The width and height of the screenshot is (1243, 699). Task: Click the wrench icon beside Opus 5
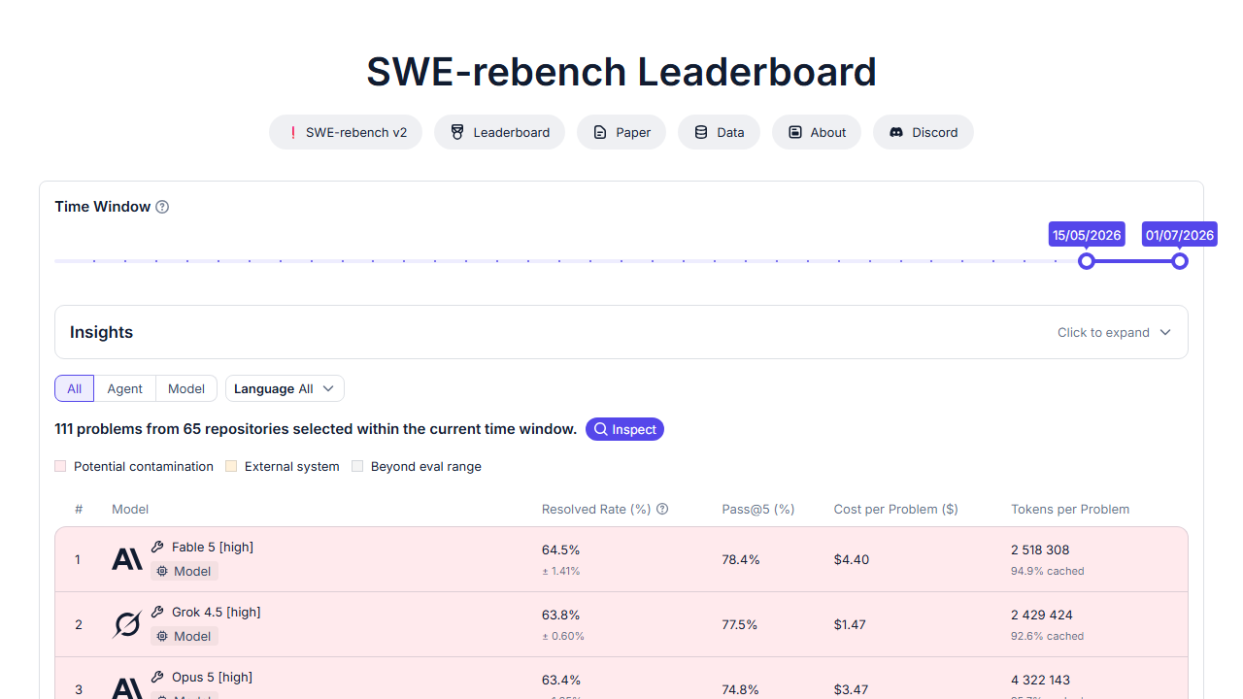157,677
